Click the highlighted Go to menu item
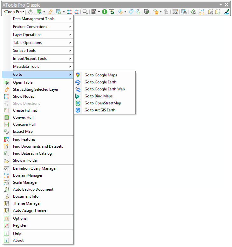 click(38, 74)
